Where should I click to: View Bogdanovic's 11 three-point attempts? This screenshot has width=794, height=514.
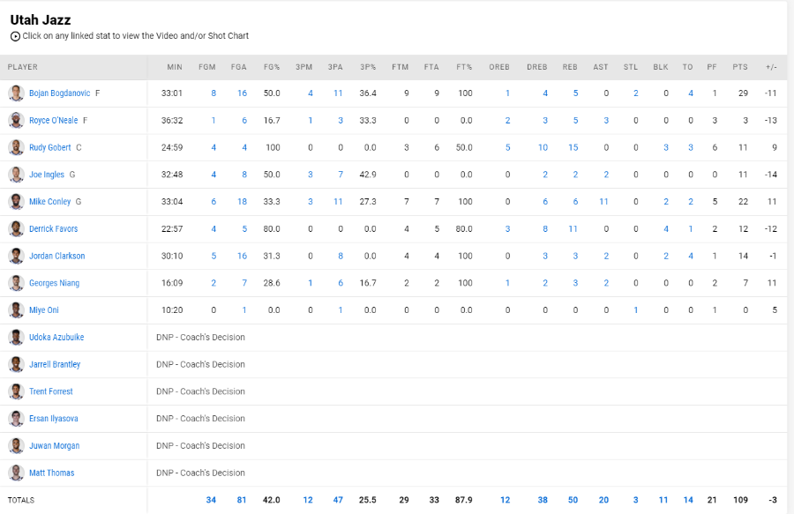coord(338,93)
